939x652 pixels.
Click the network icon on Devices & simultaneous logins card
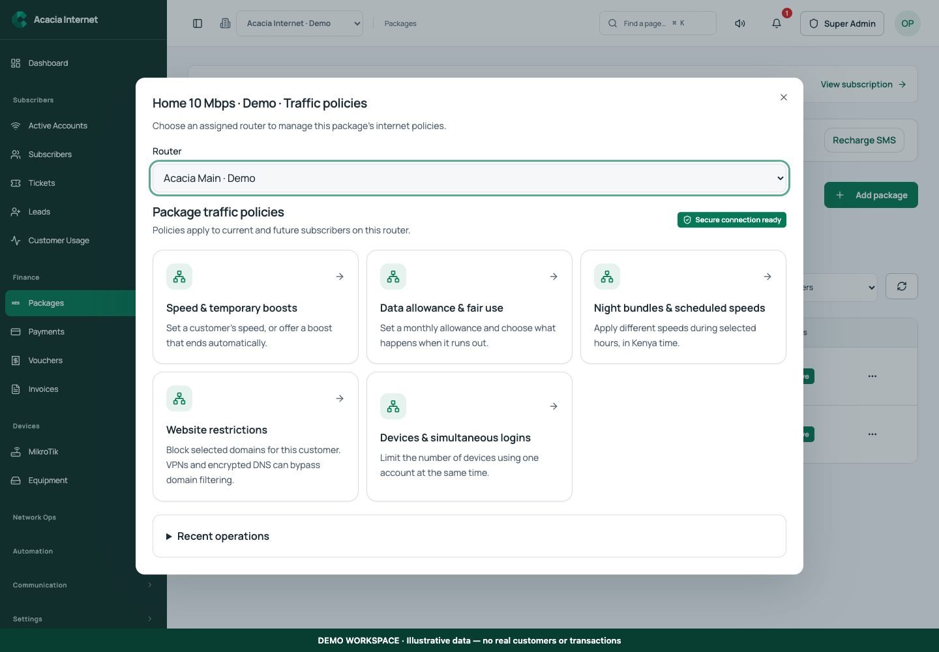point(393,406)
